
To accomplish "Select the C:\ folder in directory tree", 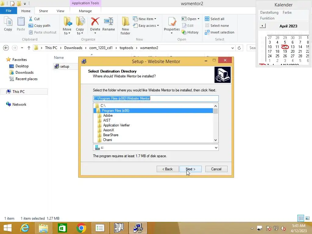I will [x=101, y=106].
